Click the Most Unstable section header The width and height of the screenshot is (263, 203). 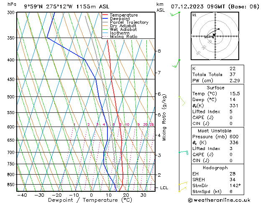(x=215, y=130)
